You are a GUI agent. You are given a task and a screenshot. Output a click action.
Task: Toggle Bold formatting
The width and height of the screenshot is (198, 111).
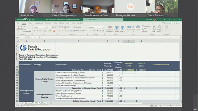click(35, 31)
